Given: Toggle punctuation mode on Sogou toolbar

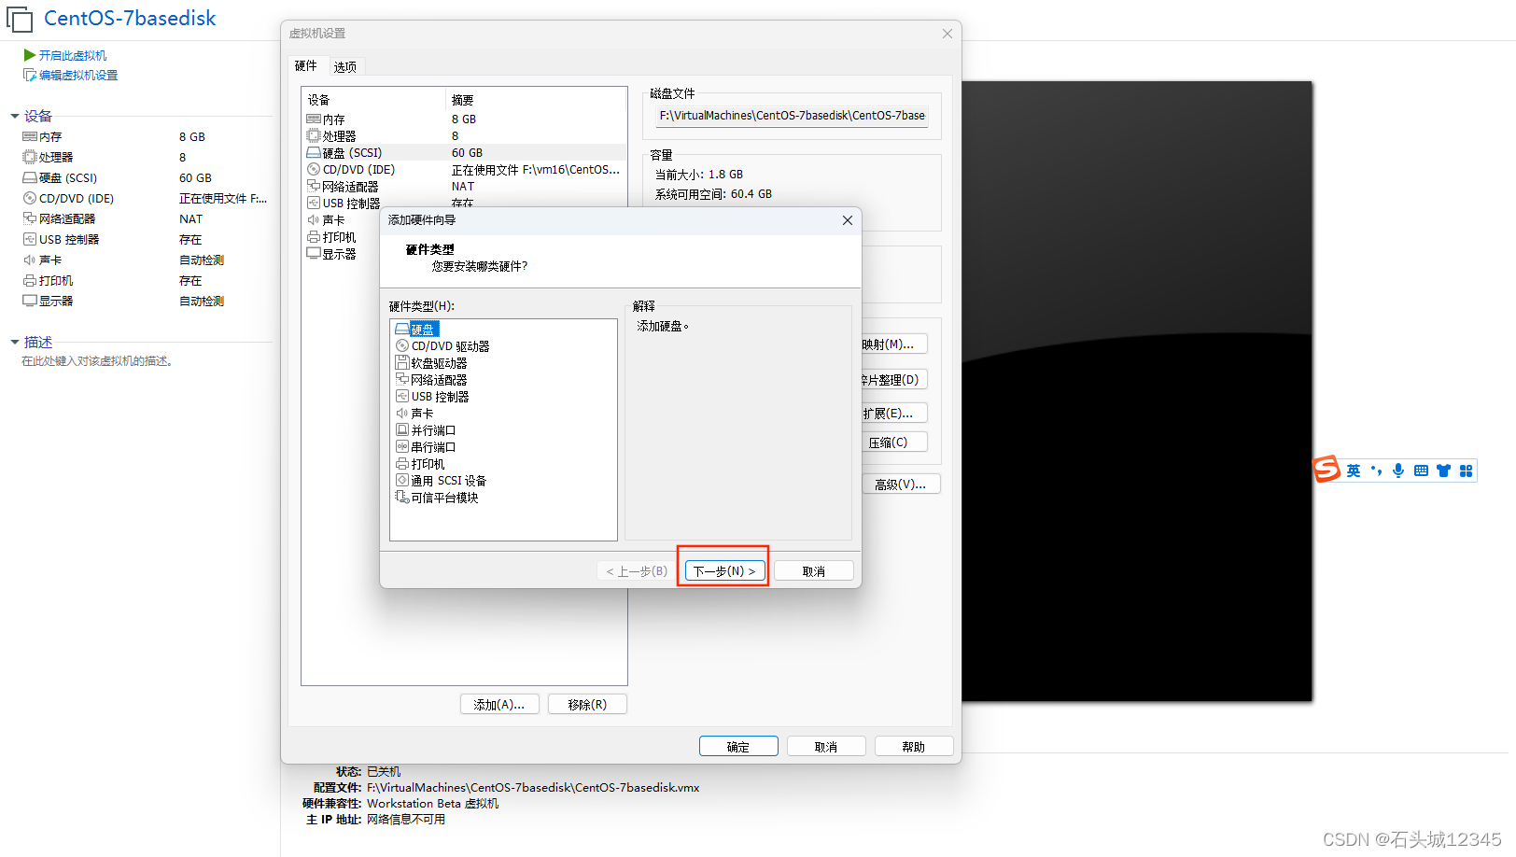Looking at the screenshot, I should click(x=1376, y=471).
